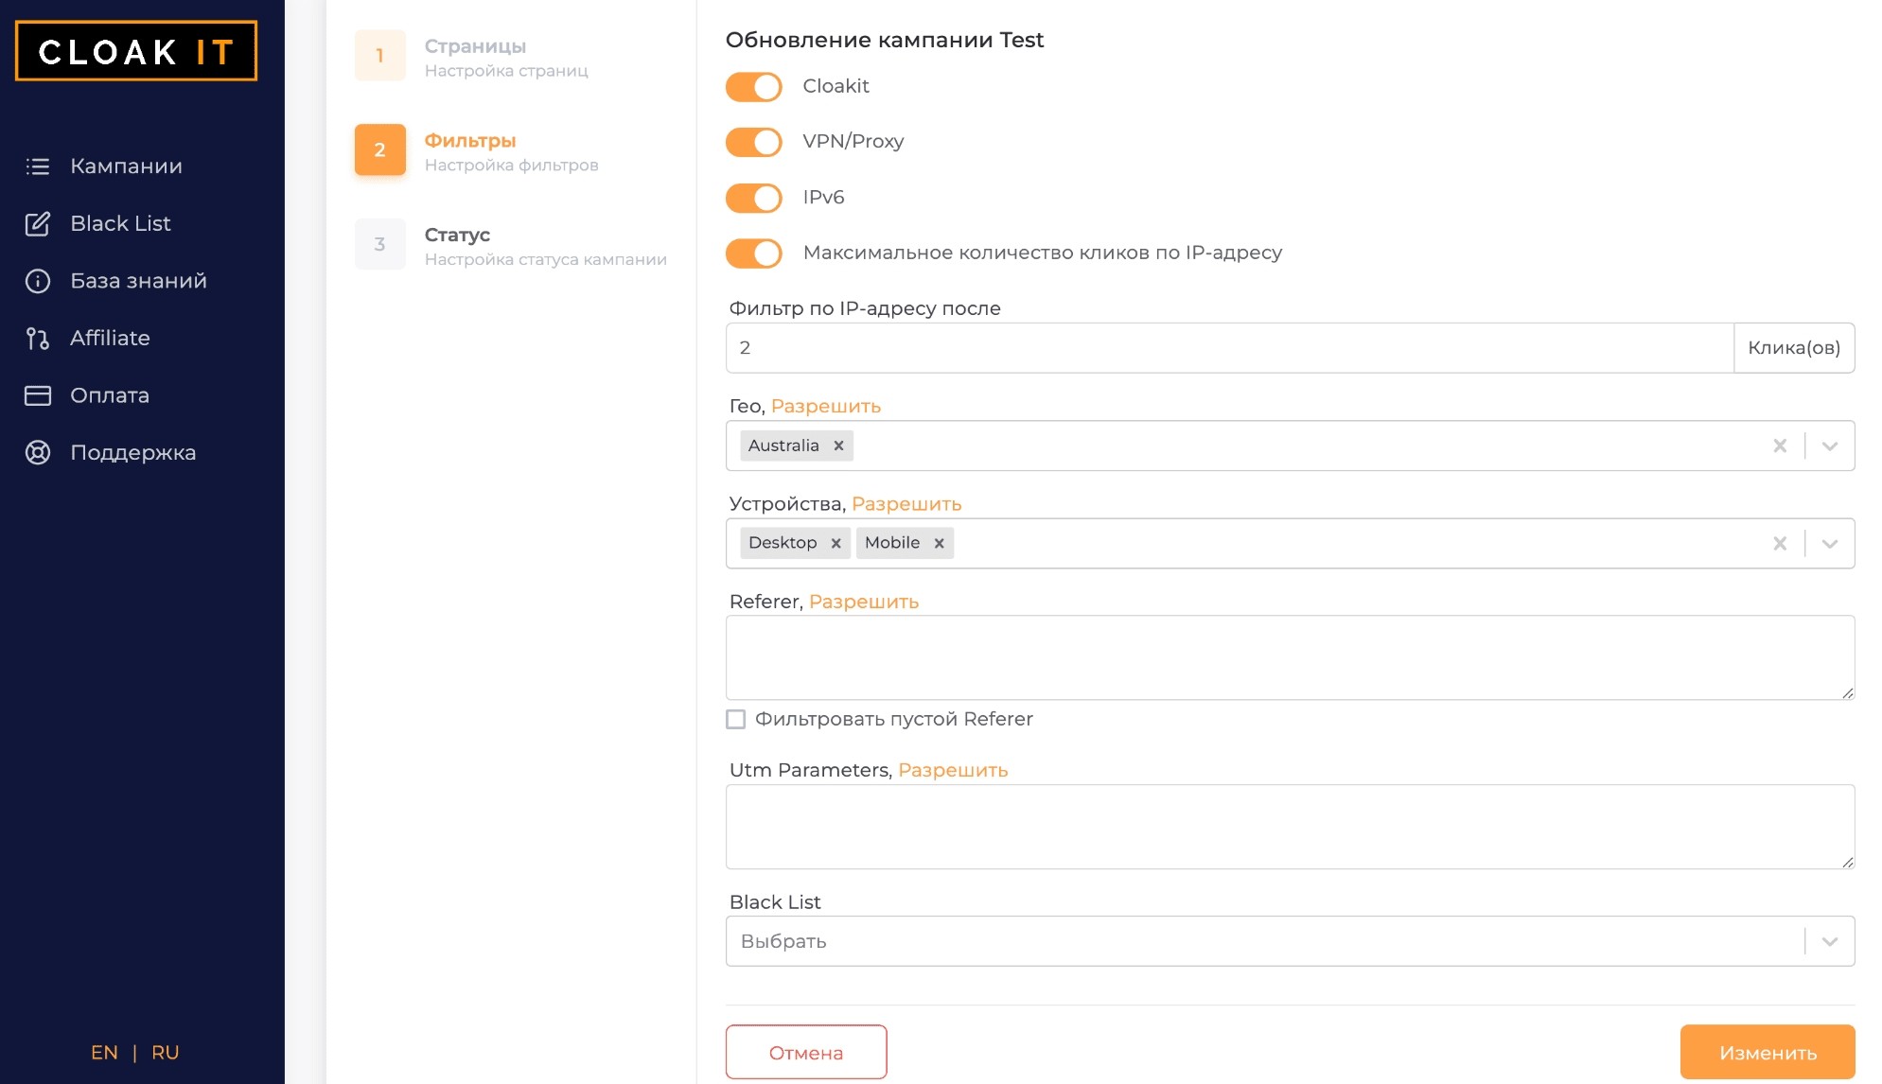Click the IP filter clicks input field
Viewport: 1882px width, 1084px height.
click(x=1229, y=348)
